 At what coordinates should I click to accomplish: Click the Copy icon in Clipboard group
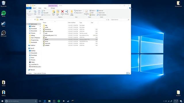tap(35, 11)
